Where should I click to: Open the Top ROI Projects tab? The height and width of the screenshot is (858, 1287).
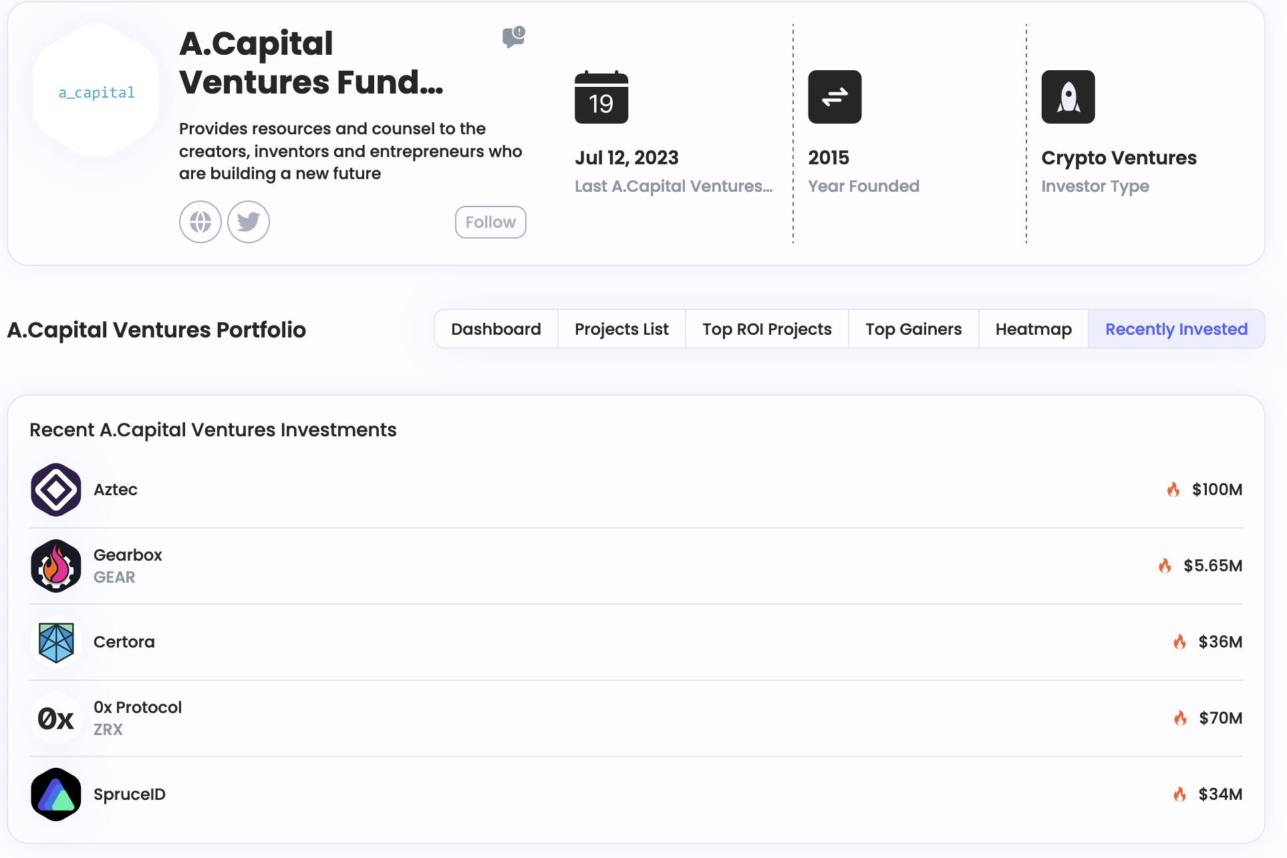pyautogui.click(x=767, y=329)
